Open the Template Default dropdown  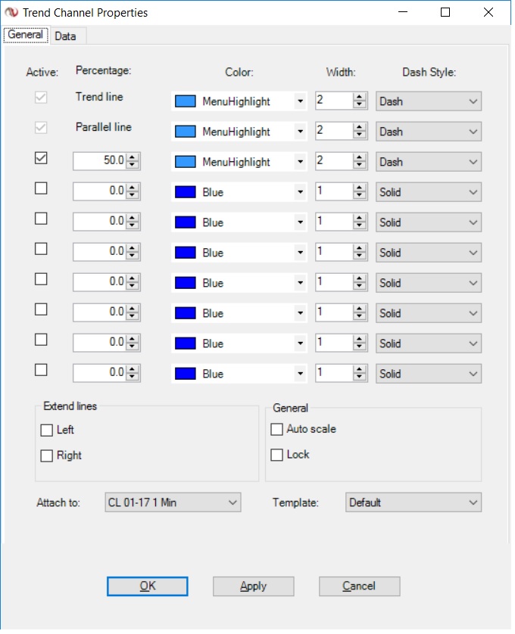pyautogui.click(x=414, y=502)
